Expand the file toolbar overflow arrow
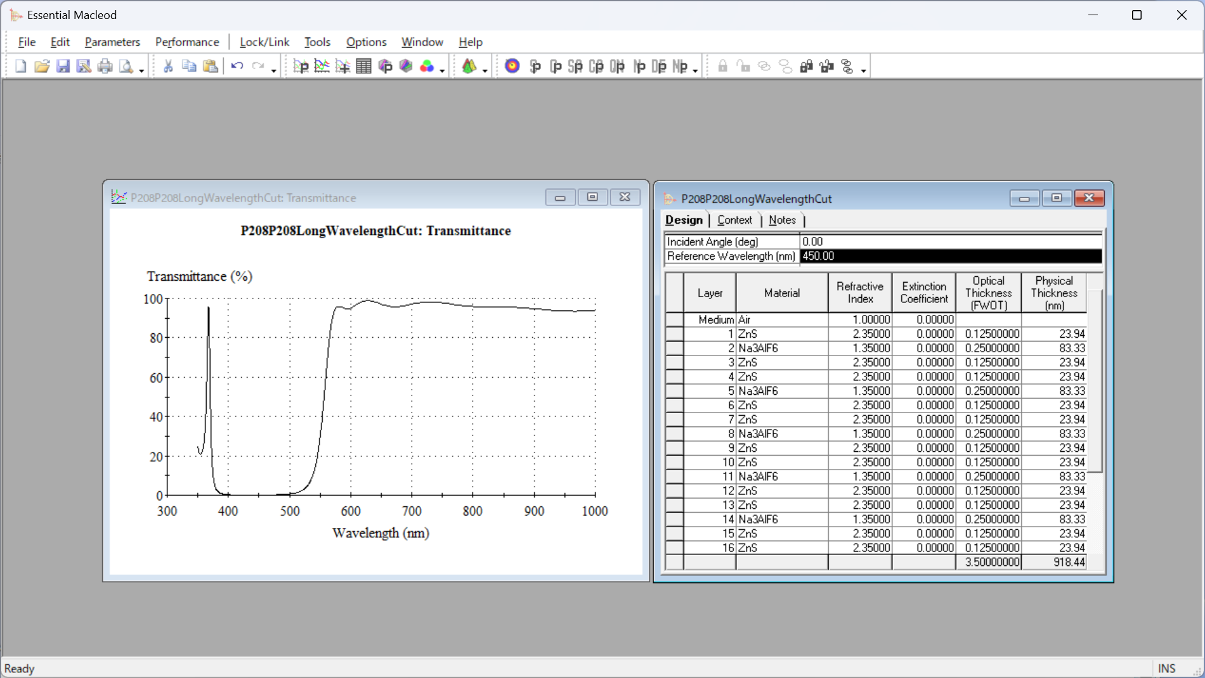1205x678 pixels. 141,70
